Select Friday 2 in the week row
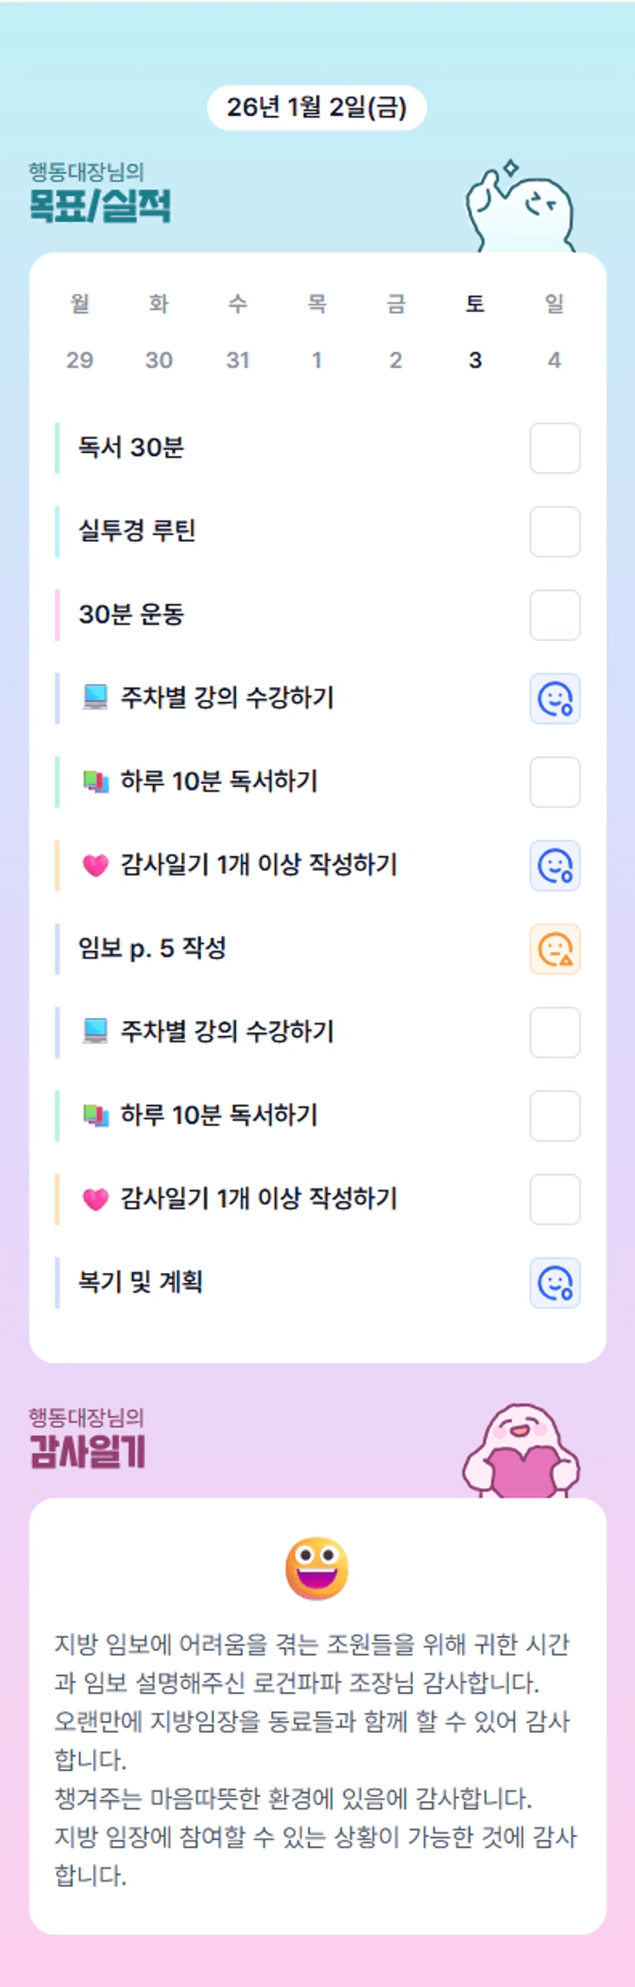The height and width of the screenshot is (1987, 635). (396, 361)
